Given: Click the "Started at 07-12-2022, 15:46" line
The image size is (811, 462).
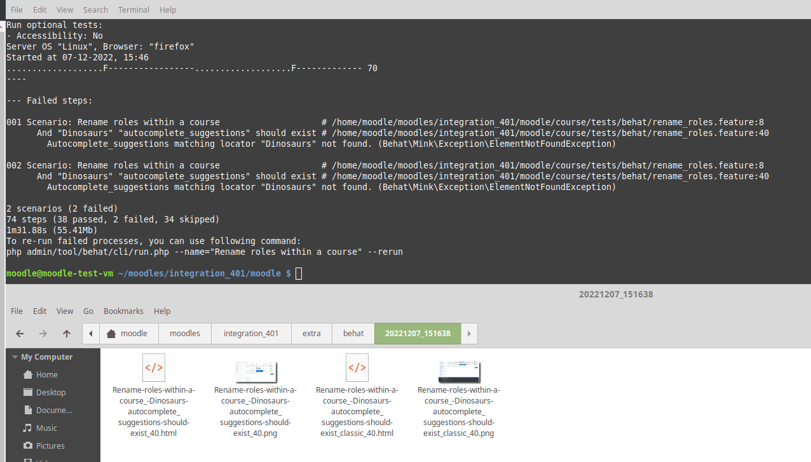Looking at the screenshot, I should pyautogui.click(x=78, y=57).
